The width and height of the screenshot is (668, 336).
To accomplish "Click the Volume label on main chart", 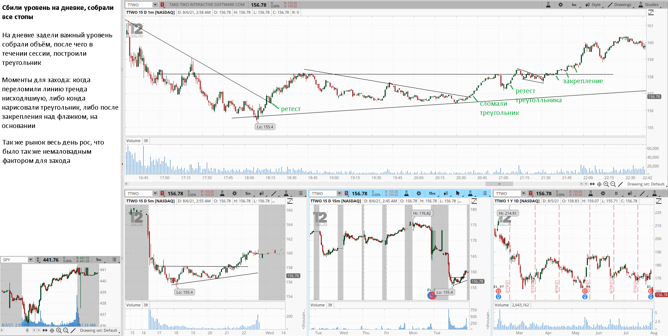I will 133,141.
